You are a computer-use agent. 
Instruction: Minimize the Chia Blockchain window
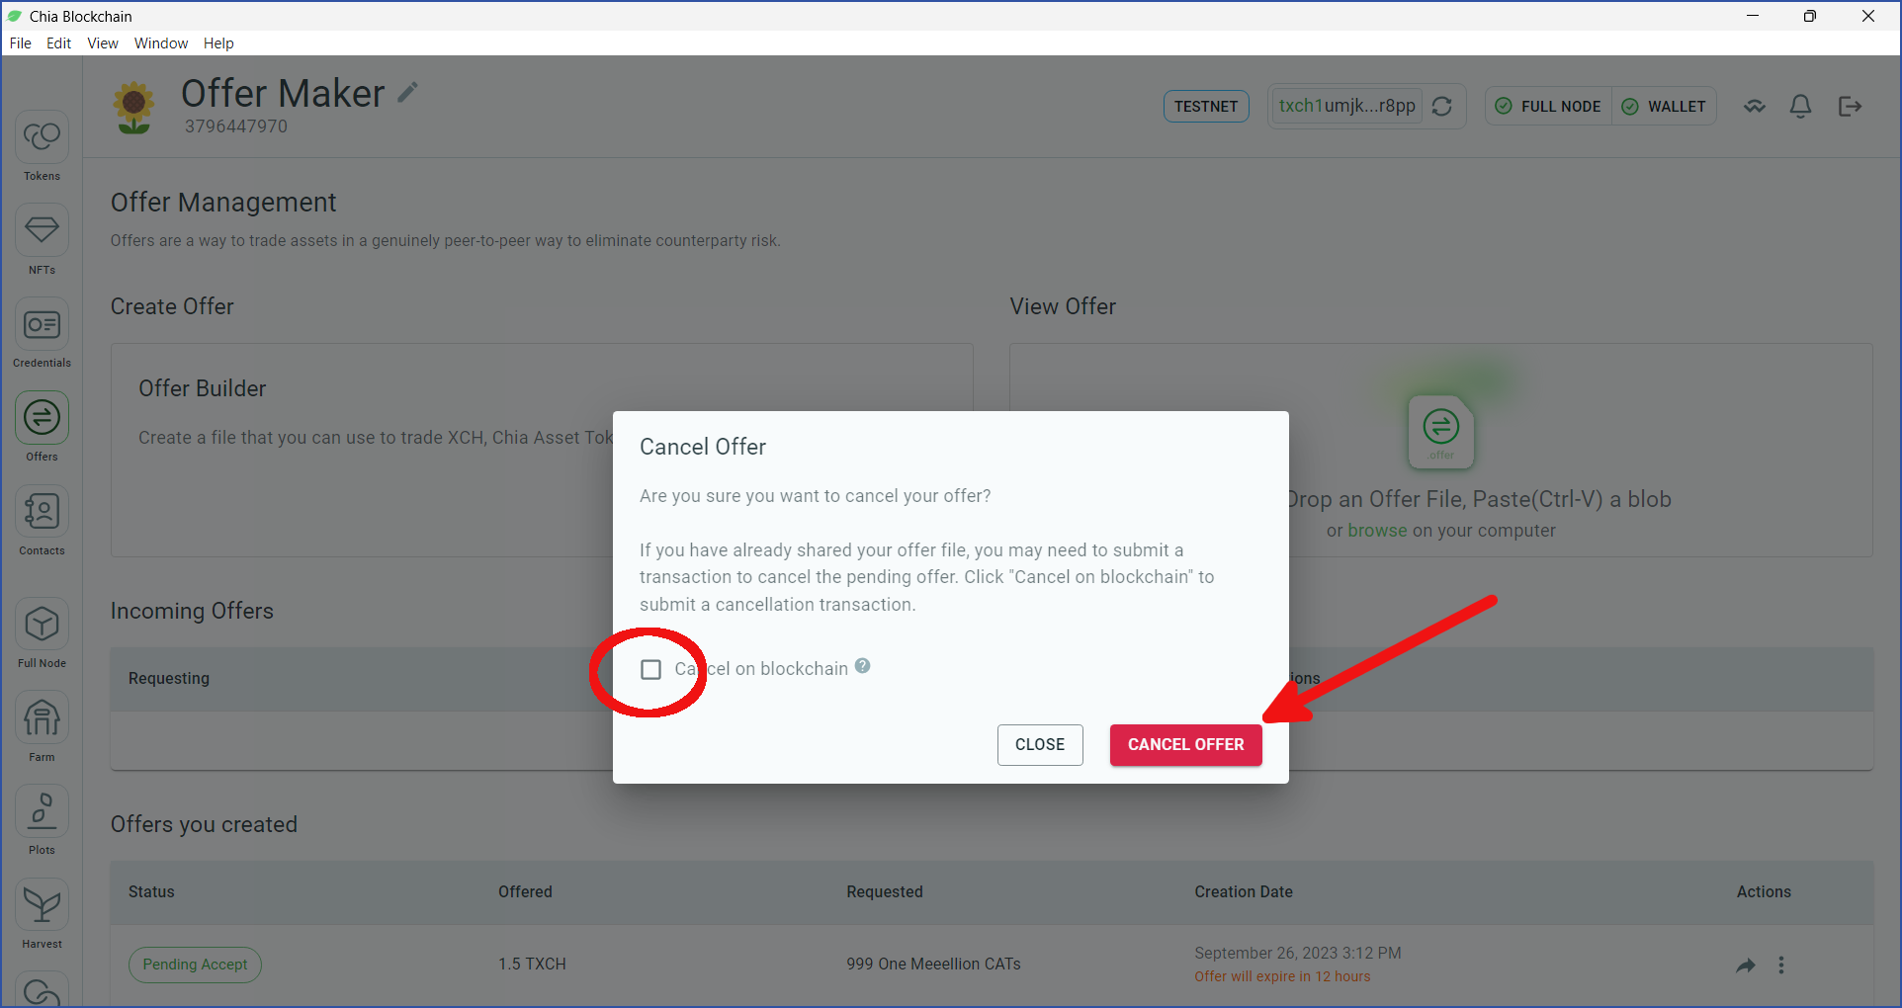coord(1753,16)
